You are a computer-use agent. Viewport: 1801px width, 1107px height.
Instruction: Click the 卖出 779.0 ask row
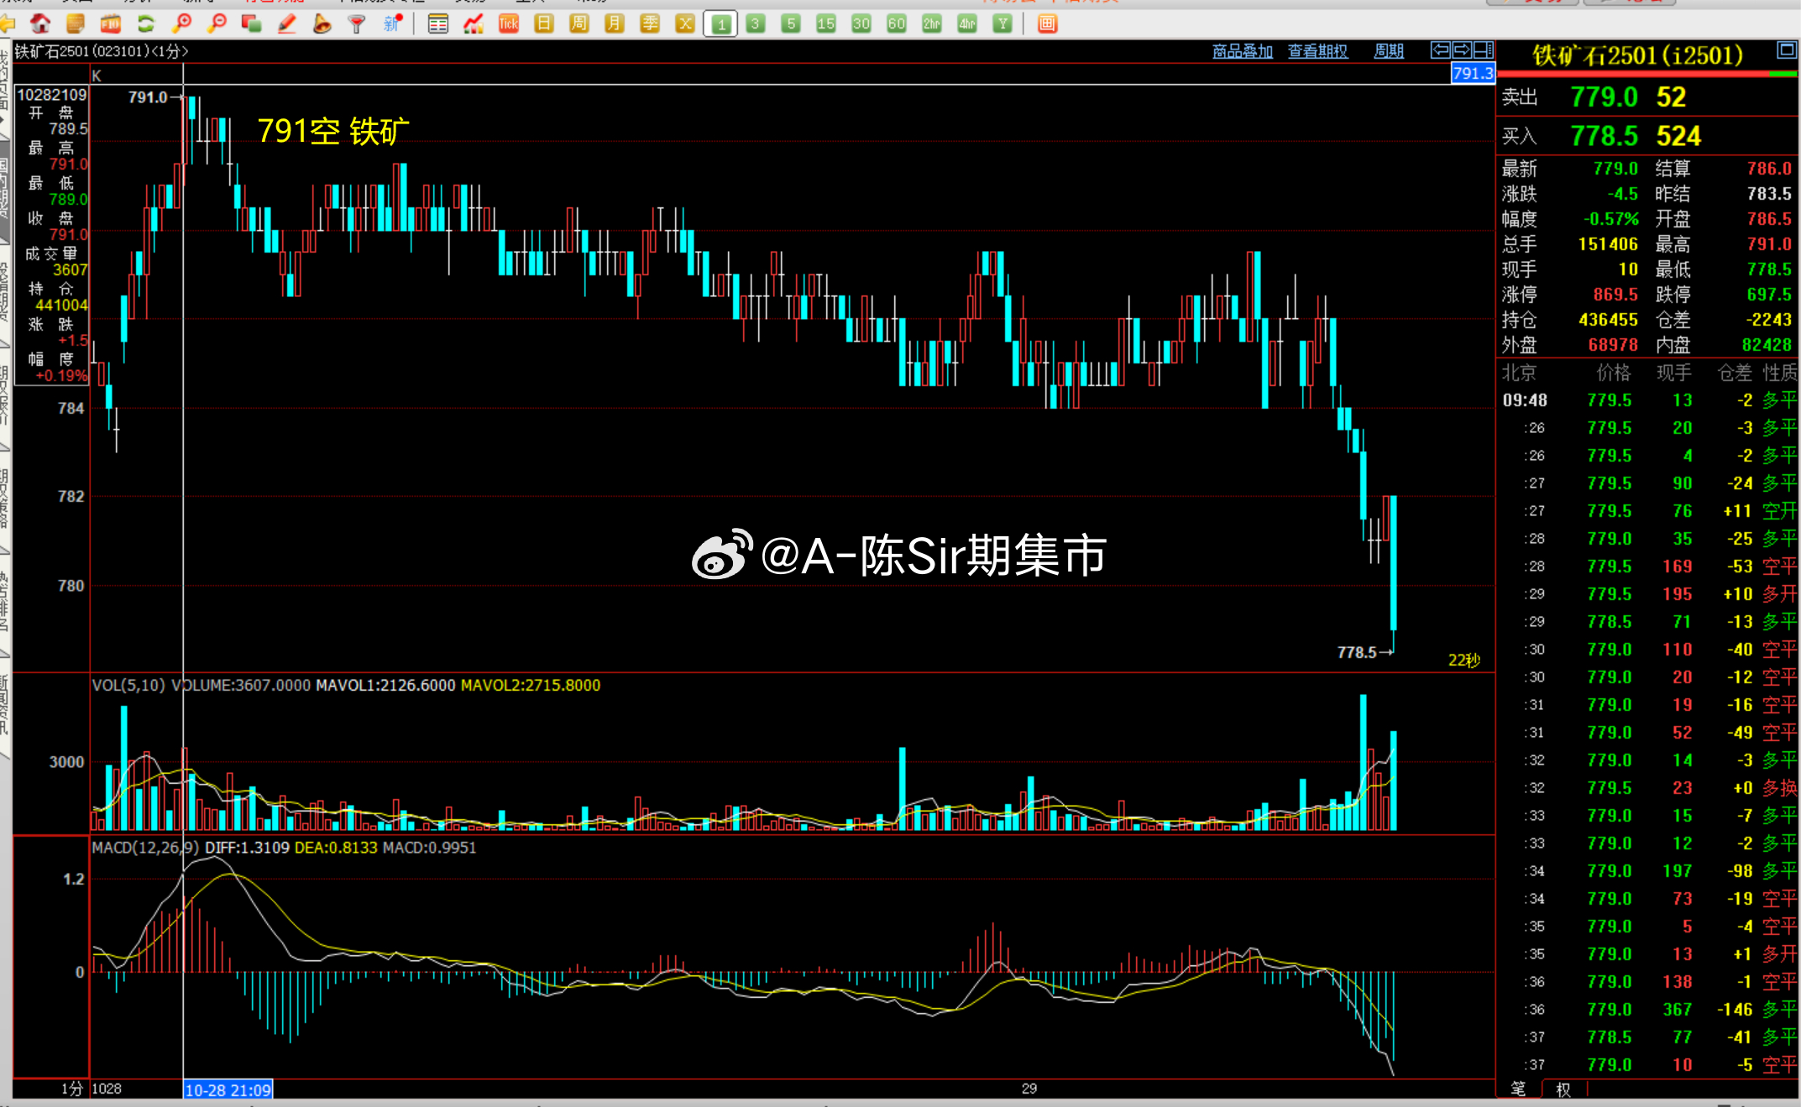pyautogui.click(x=1647, y=97)
